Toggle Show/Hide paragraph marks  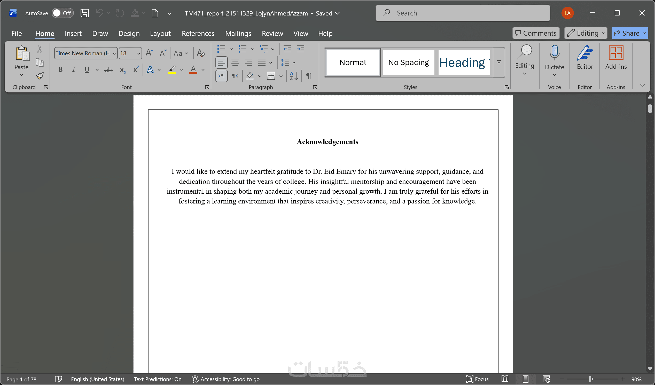pyautogui.click(x=309, y=76)
